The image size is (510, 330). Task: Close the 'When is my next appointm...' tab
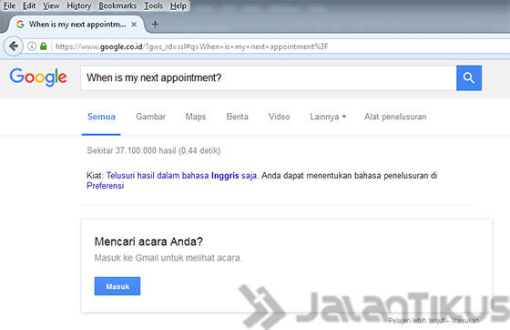(134, 25)
